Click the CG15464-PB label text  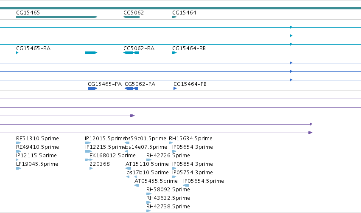pyautogui.click(x=190, y=84)
